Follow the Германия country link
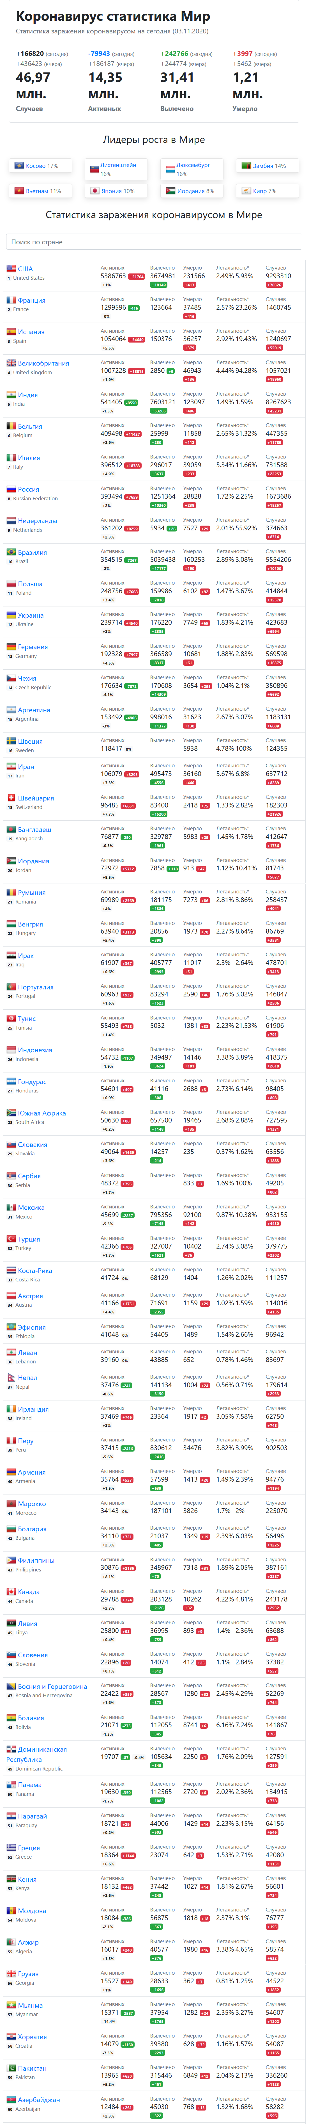Image resolution: width=309 pixels, height=2124 pixels. click(33, 646)
